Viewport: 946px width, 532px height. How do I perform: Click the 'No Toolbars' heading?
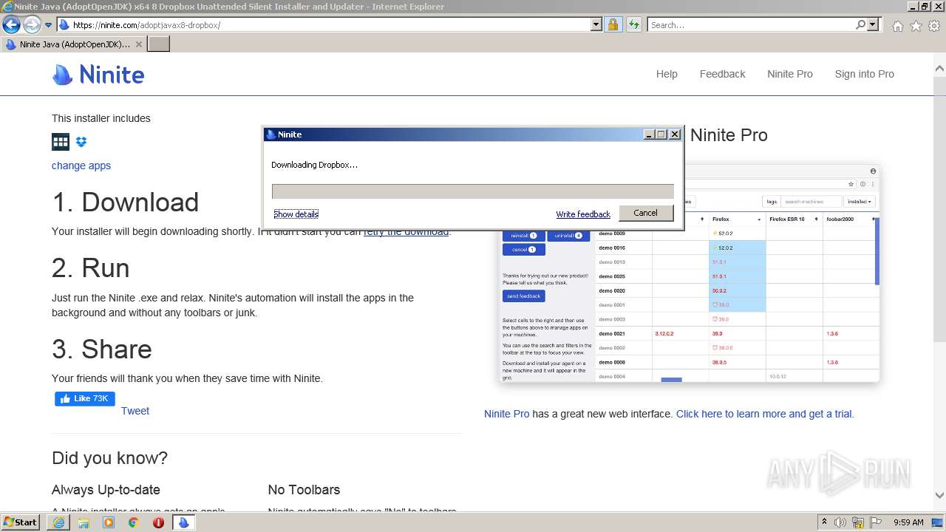pyautogui.click(x=304, y=490)
